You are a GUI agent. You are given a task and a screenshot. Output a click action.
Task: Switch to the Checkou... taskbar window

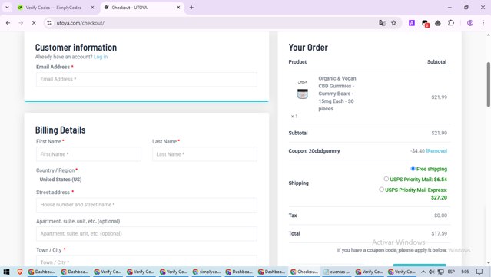click(304, 272)
